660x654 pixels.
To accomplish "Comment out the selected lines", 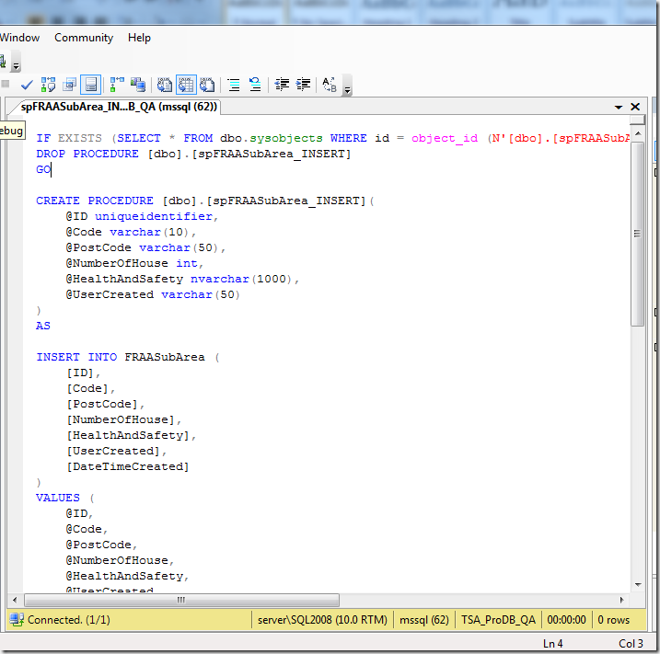I will pos(234,85).
